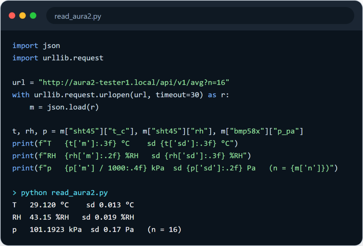Screen dimensions: 363x246
Task: Click the 'sd 0.17 Pa' output
Action: (x=112, y=229)
